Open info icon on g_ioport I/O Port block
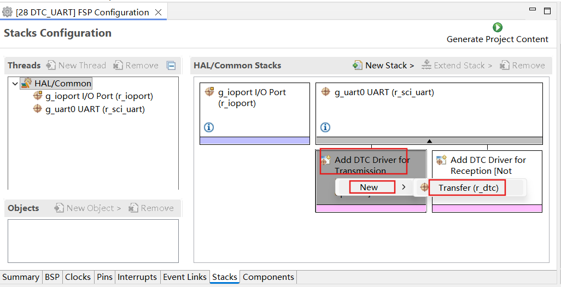Screen dimensions: 561x287 [209, 127]
